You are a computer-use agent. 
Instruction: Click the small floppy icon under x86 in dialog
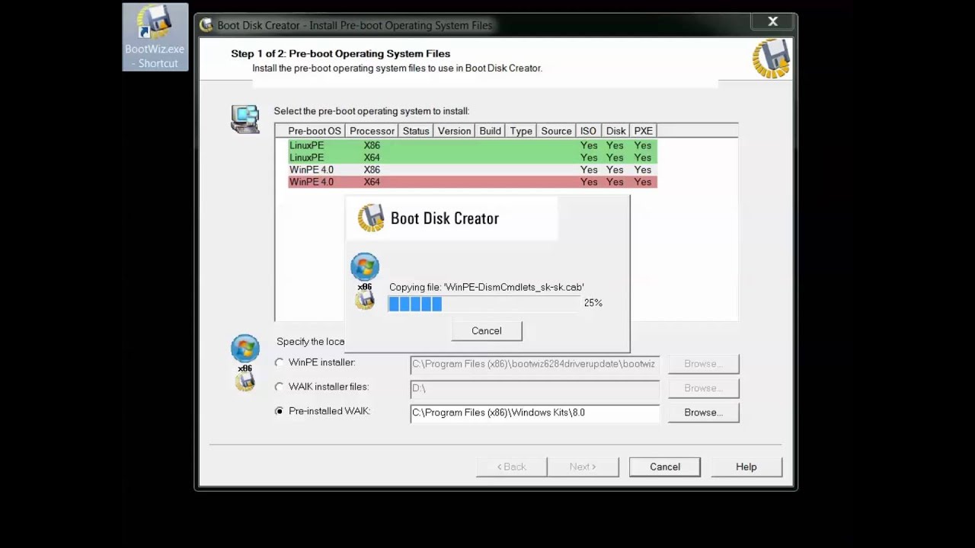point(365,300)
